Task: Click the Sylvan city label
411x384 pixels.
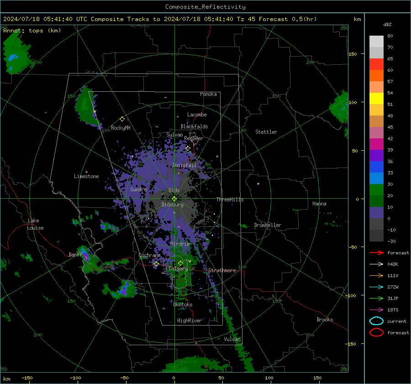Action: pyautogui.click(x=174, y=135)
